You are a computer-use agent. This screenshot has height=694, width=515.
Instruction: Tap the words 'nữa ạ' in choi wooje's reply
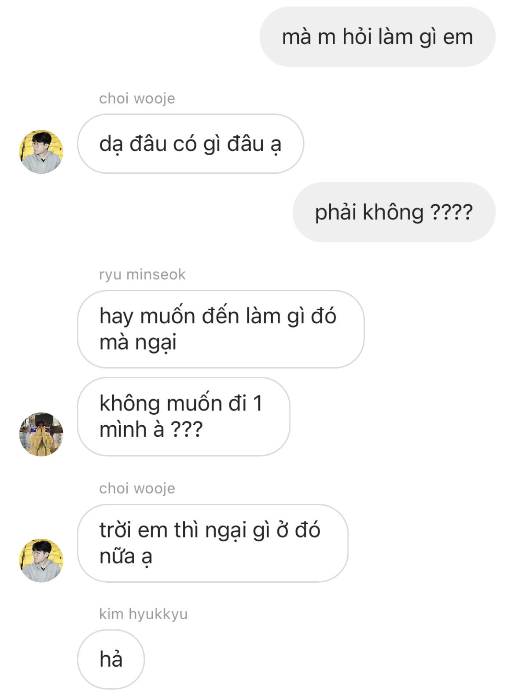click(x=126, y=556)
